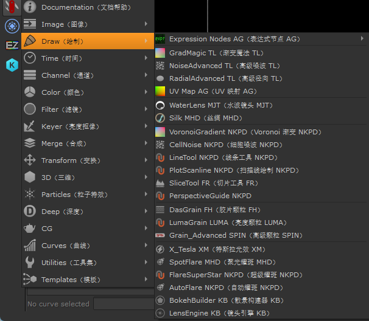Select LensEngine KB entry
This screenshot has height=321, width=369.
(x=261, y=312)
